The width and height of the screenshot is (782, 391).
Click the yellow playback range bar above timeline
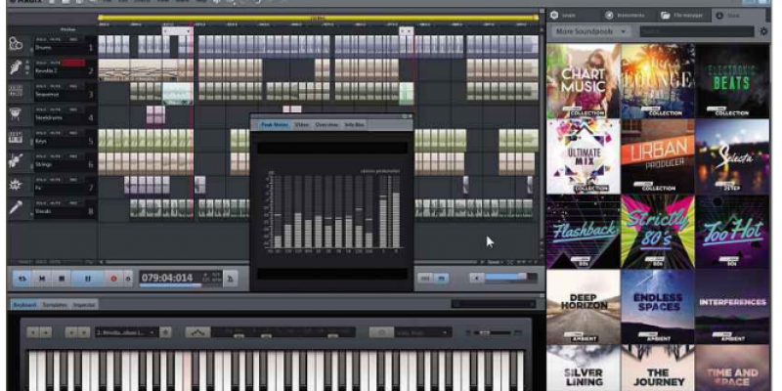[x=319, y=18]
